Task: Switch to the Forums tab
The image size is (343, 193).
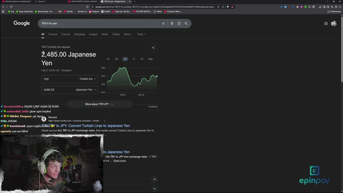Action: coord(66,34)
